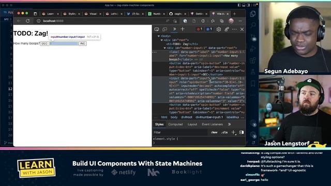Open the browser profile avatar
The width and height of the screenshot is (331, 186).
point(231,21)
